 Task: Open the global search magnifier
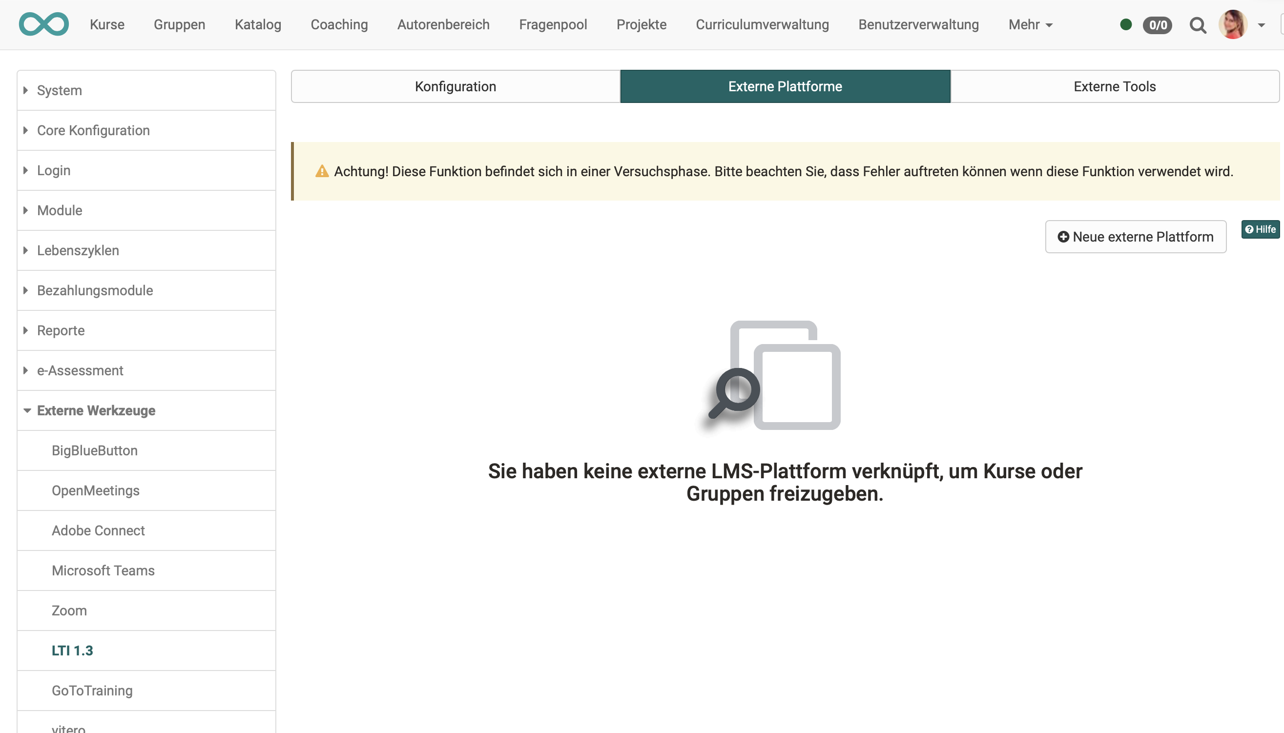[1199, 25]
